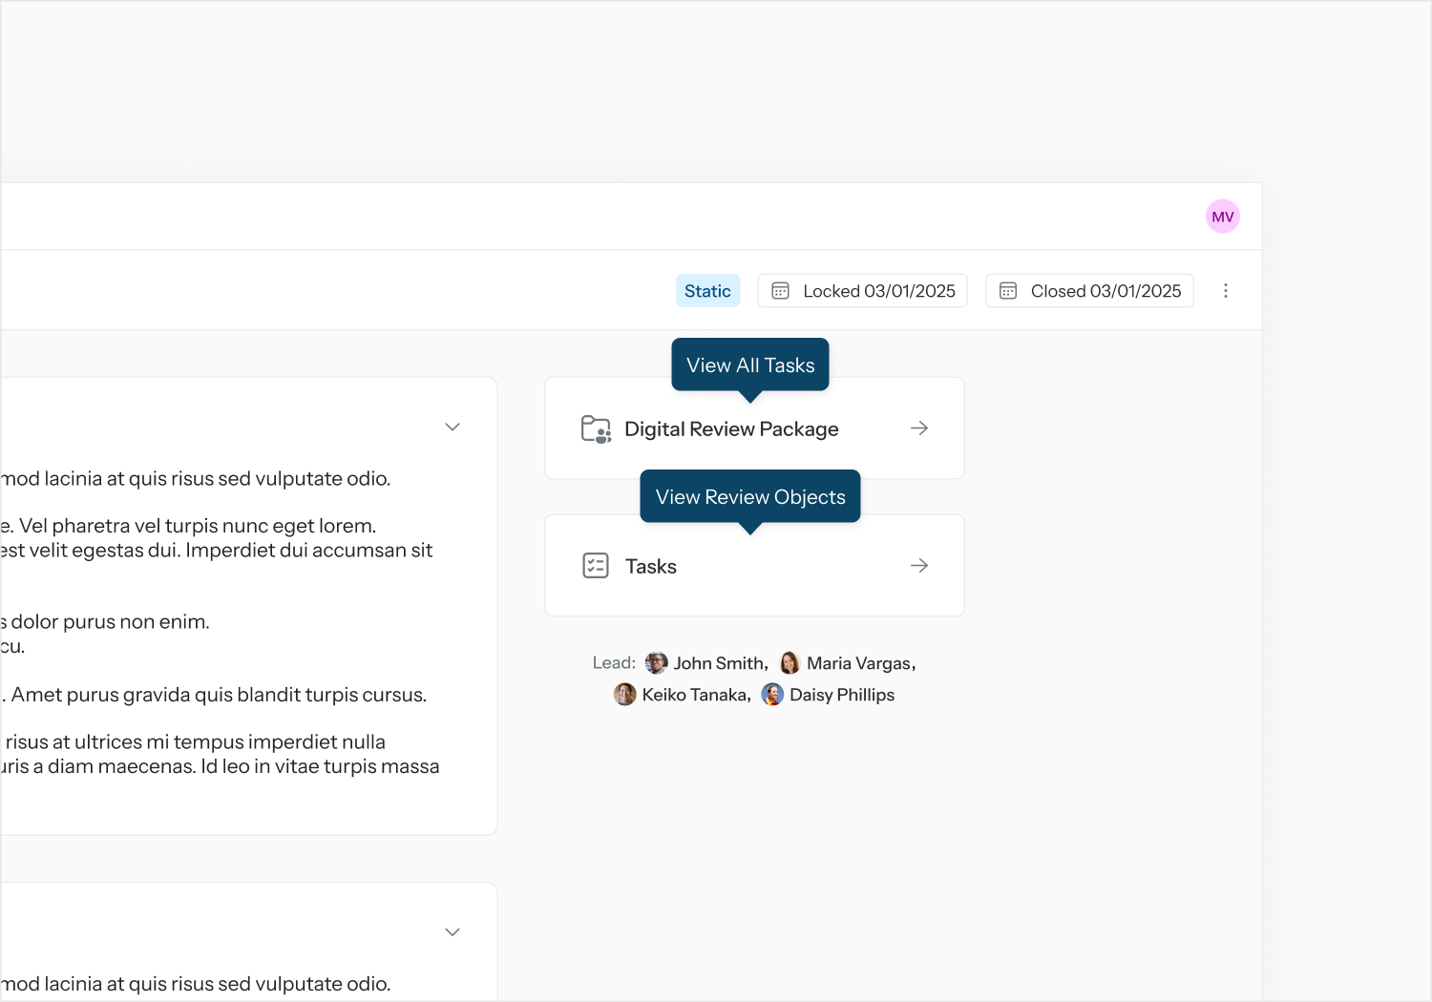Viewport: 1432px width, 1002px height.
Task: Click the Static status badge
Action: click(707, 291)
